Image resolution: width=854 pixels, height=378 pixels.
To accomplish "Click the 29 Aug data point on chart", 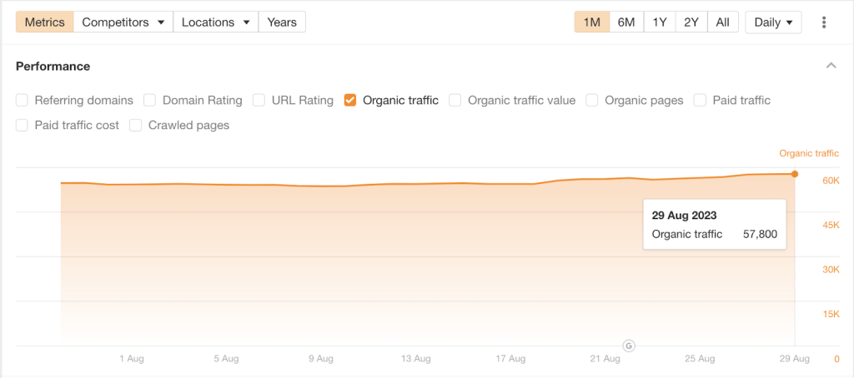I will (x=795, y=174).
